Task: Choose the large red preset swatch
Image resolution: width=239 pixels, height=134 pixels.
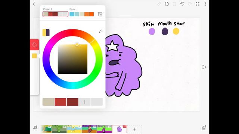Action: 60,102
